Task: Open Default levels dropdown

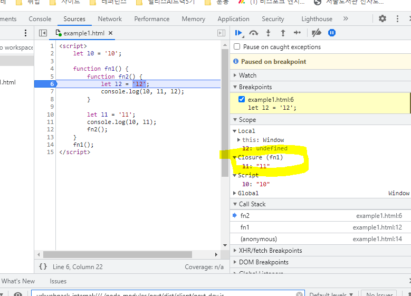Action: [331, 294]
